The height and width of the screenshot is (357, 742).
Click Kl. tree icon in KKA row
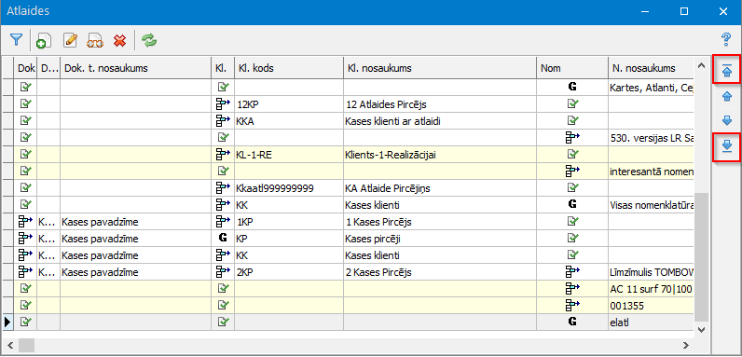pyautogui.click(x=223, y=120)
